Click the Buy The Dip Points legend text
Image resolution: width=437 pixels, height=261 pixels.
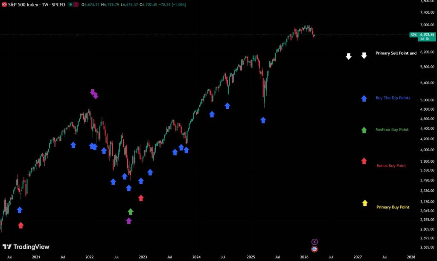coord(392,98)
